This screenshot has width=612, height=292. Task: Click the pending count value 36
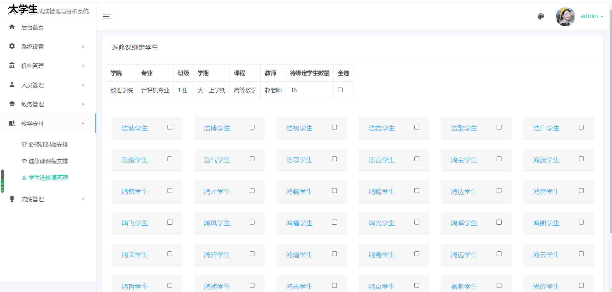click(293, 90)
